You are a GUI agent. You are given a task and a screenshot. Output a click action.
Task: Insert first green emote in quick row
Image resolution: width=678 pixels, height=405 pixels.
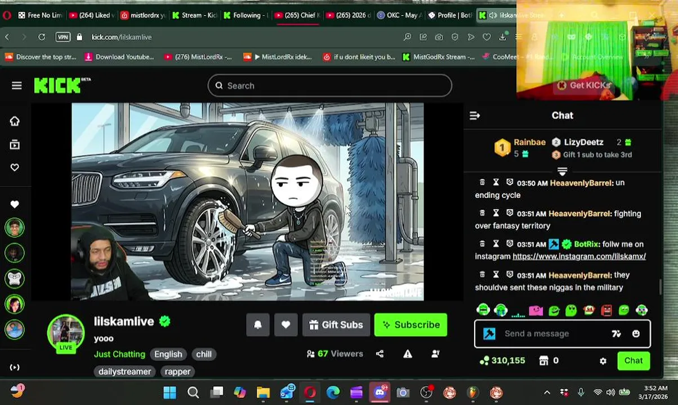[x=483, y=310]
